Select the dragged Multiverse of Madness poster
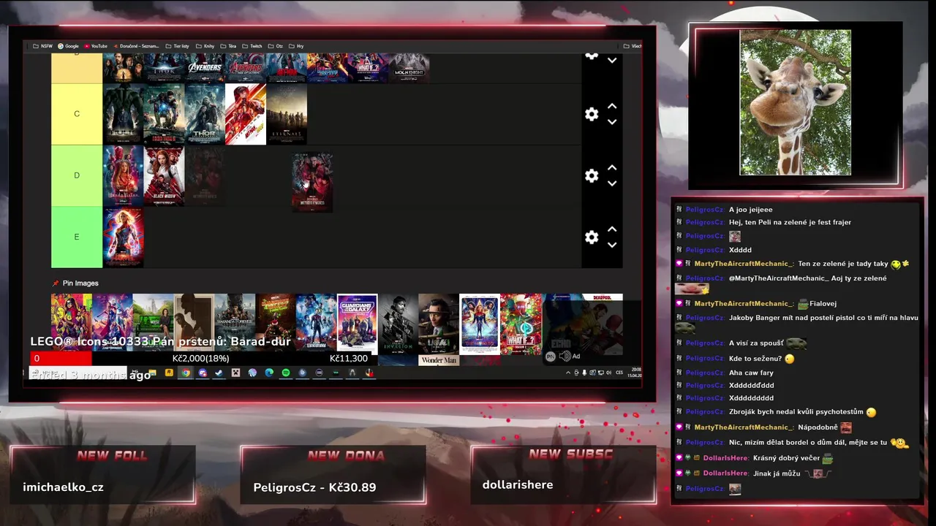Screen dimensions: 936x526 pos(312,182)
